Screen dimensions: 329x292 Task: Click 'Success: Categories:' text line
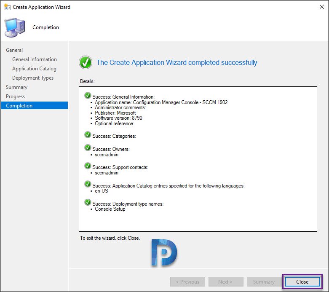pyautogui.click(x=114, y=136)
